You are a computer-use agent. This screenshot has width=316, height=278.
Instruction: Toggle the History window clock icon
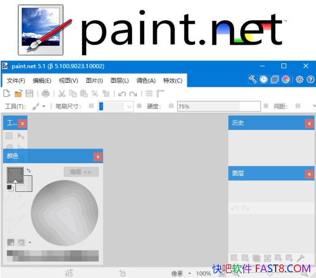pyautogui.click(x=264, y=79)
